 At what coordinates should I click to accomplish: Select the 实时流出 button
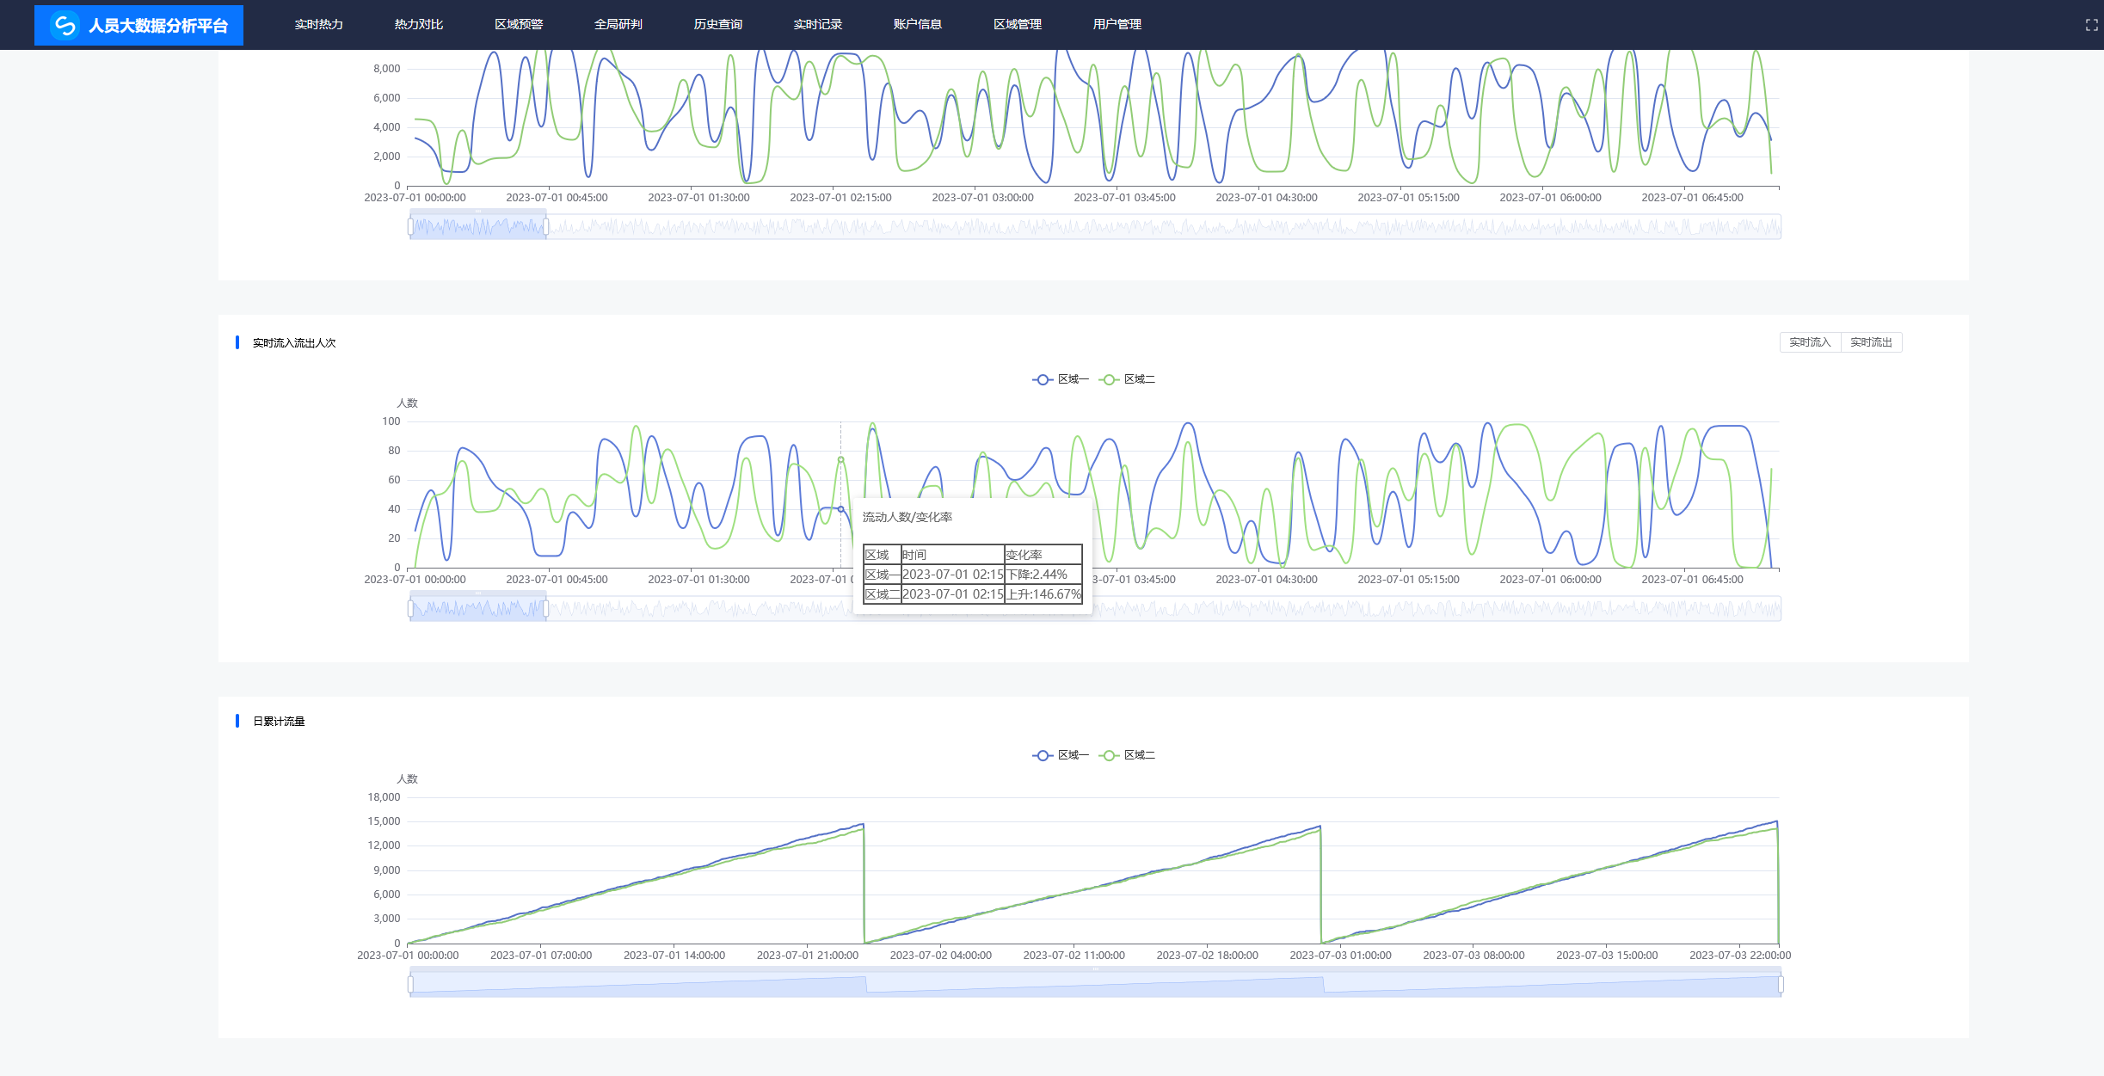1871,342
